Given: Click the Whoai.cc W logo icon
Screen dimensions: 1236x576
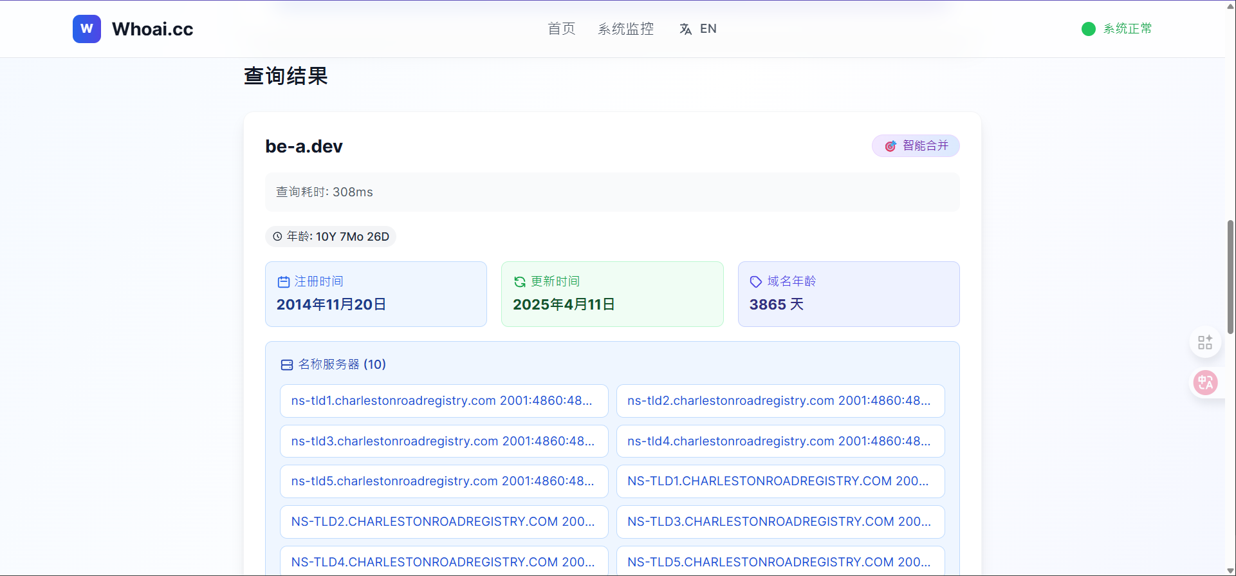Looking at the screenshot, I should point(87,29).
